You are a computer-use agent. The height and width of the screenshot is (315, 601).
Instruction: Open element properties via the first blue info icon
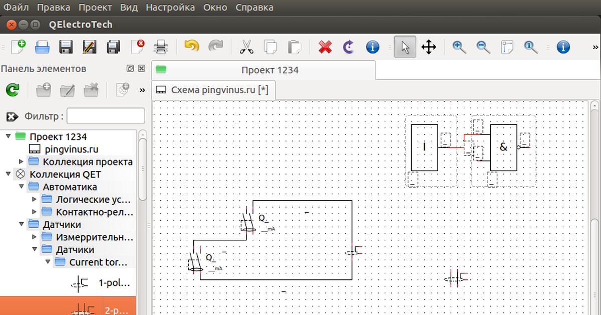pyautogui.click(x=373, y=47)
